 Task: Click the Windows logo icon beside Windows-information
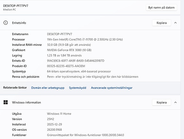click(x=5, y=102)
